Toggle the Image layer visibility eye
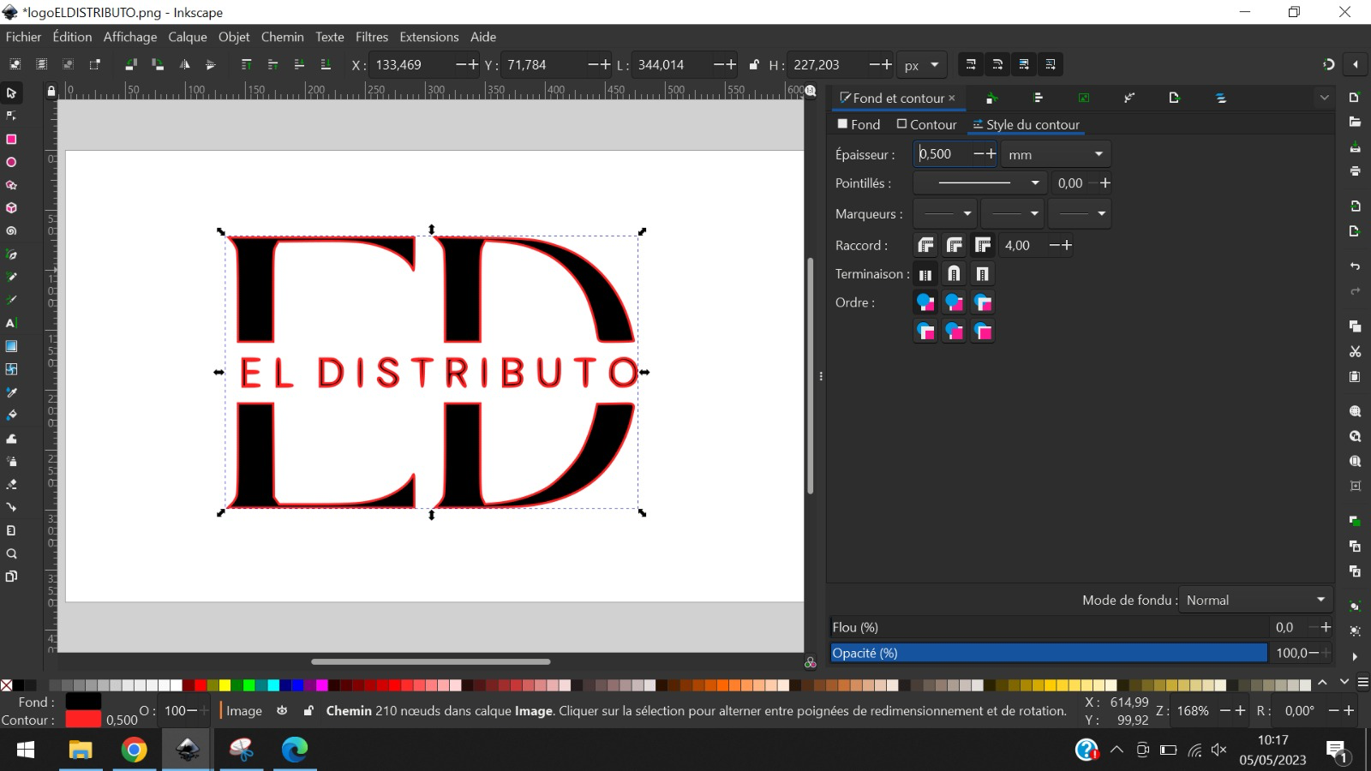Screen dimensions: 1371x771 tap(282, 710)
